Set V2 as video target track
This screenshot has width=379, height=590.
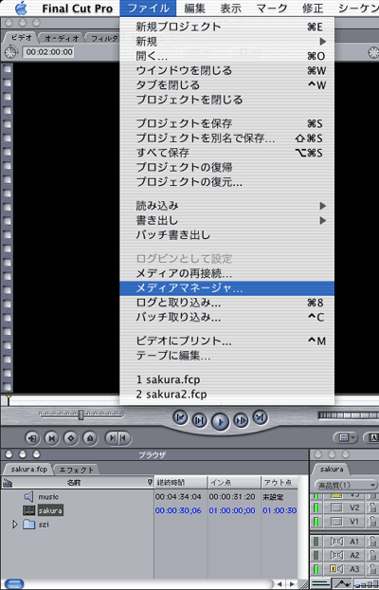coord(336,507)
